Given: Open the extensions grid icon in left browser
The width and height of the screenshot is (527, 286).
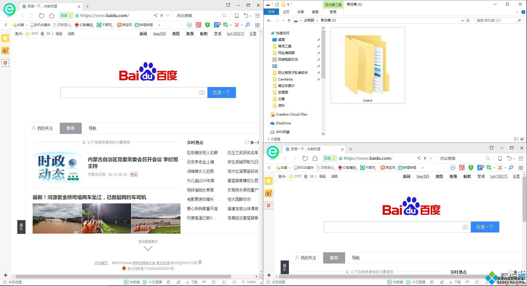Looking at the screenshot, I should point(257,25).
